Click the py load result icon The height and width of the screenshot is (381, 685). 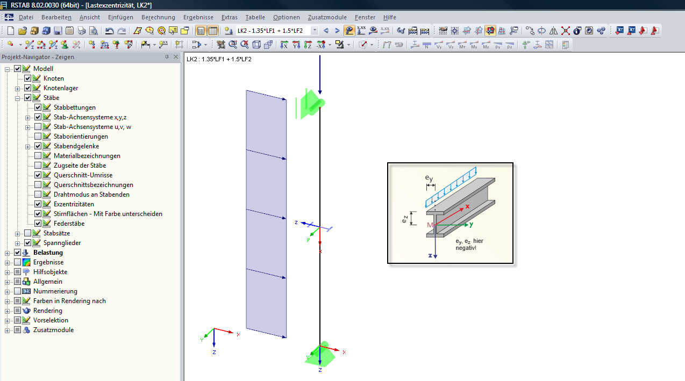[x=498, y=45]
